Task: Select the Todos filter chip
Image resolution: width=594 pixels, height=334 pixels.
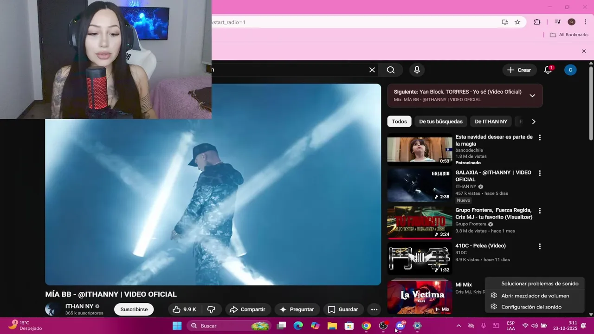Action: pos(399,122)
